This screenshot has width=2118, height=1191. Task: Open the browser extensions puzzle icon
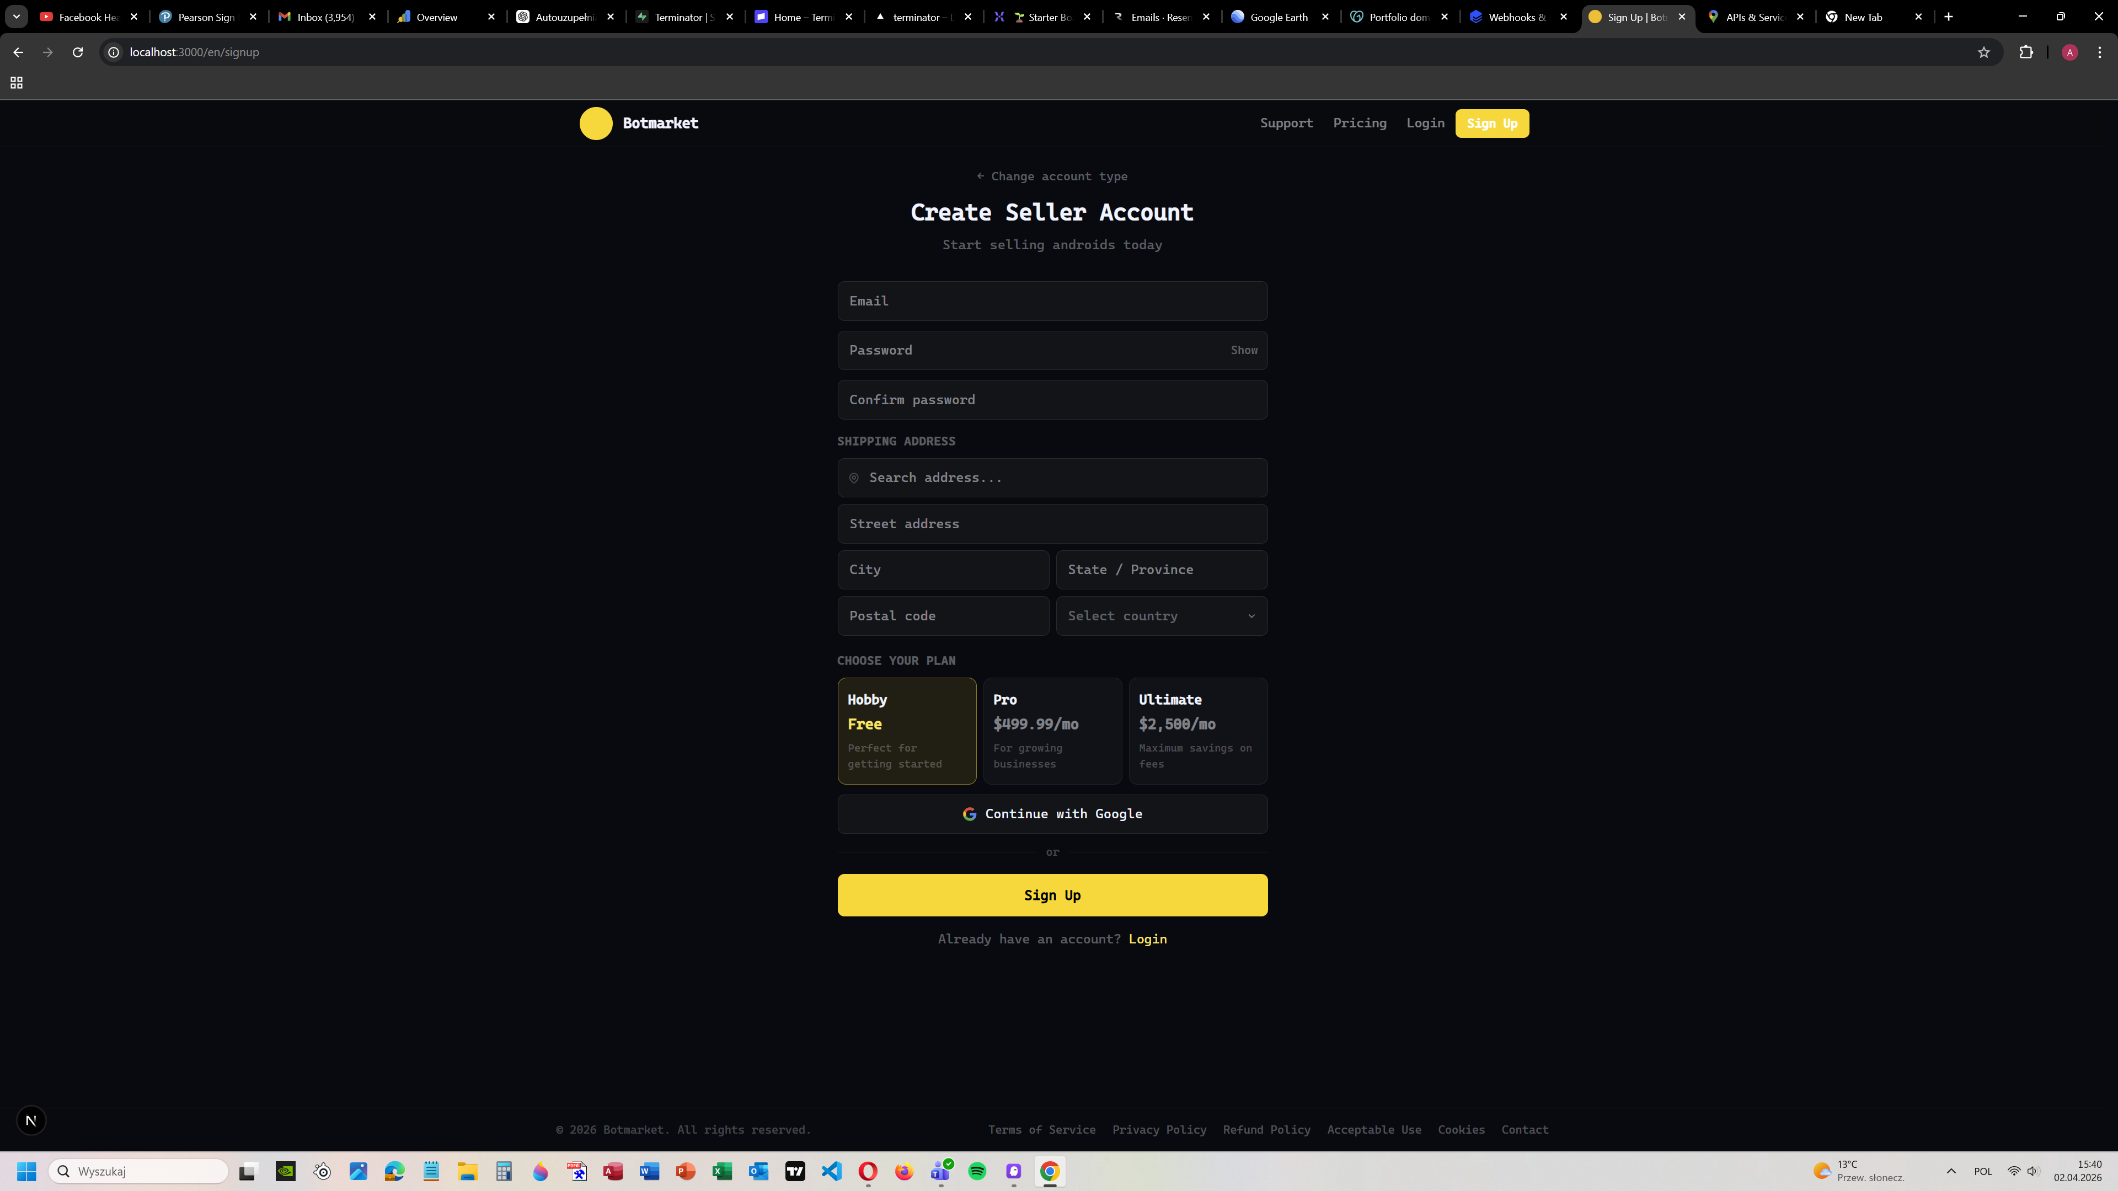[x=2026, y=52]
